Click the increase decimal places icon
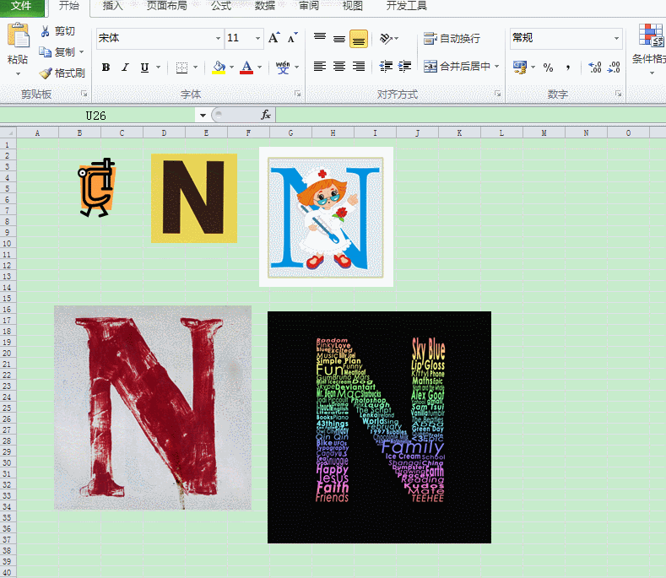The image size is (666, 578). click(x=594, y=68)
